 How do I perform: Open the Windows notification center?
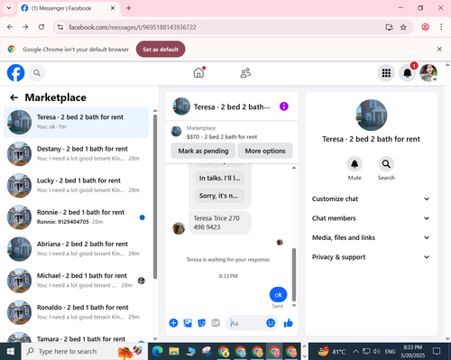[437, 351]
